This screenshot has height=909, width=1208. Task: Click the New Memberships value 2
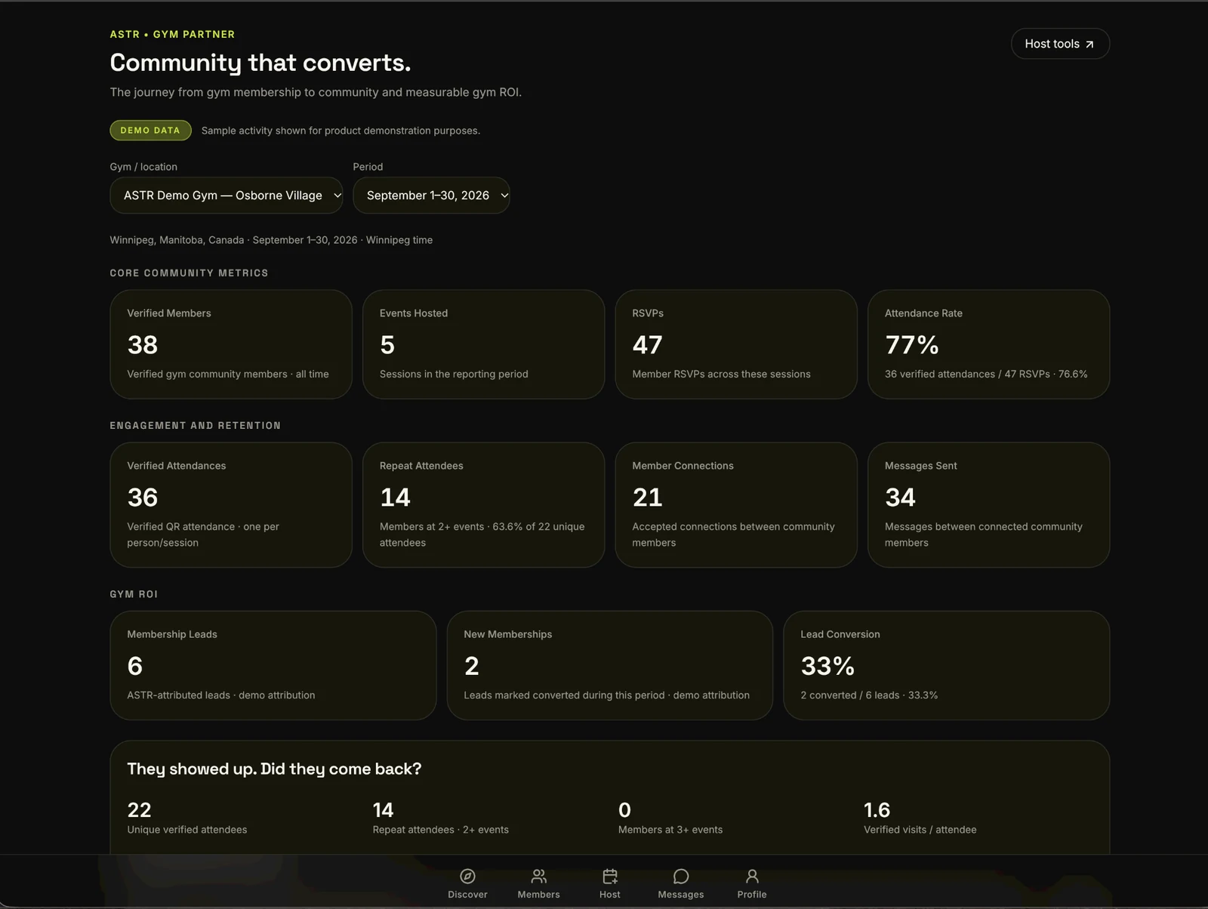472,666
